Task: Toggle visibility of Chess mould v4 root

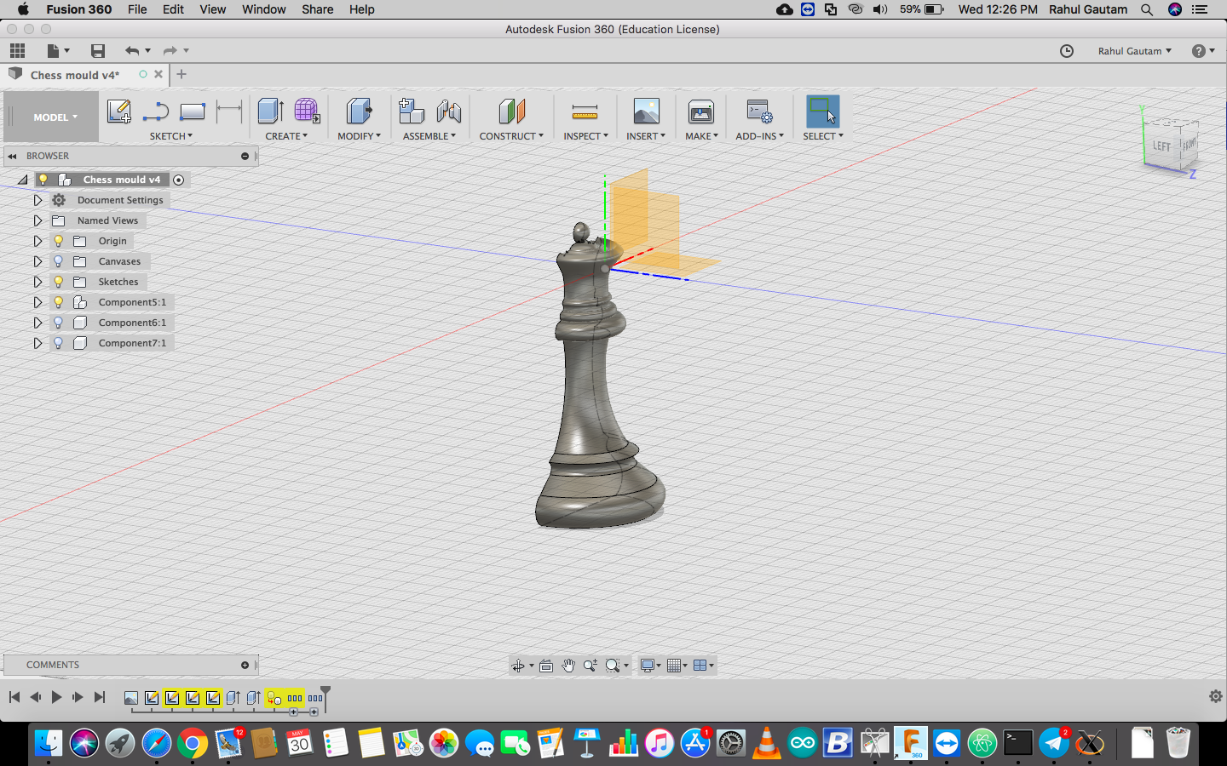Action: [x=43, y=180]
